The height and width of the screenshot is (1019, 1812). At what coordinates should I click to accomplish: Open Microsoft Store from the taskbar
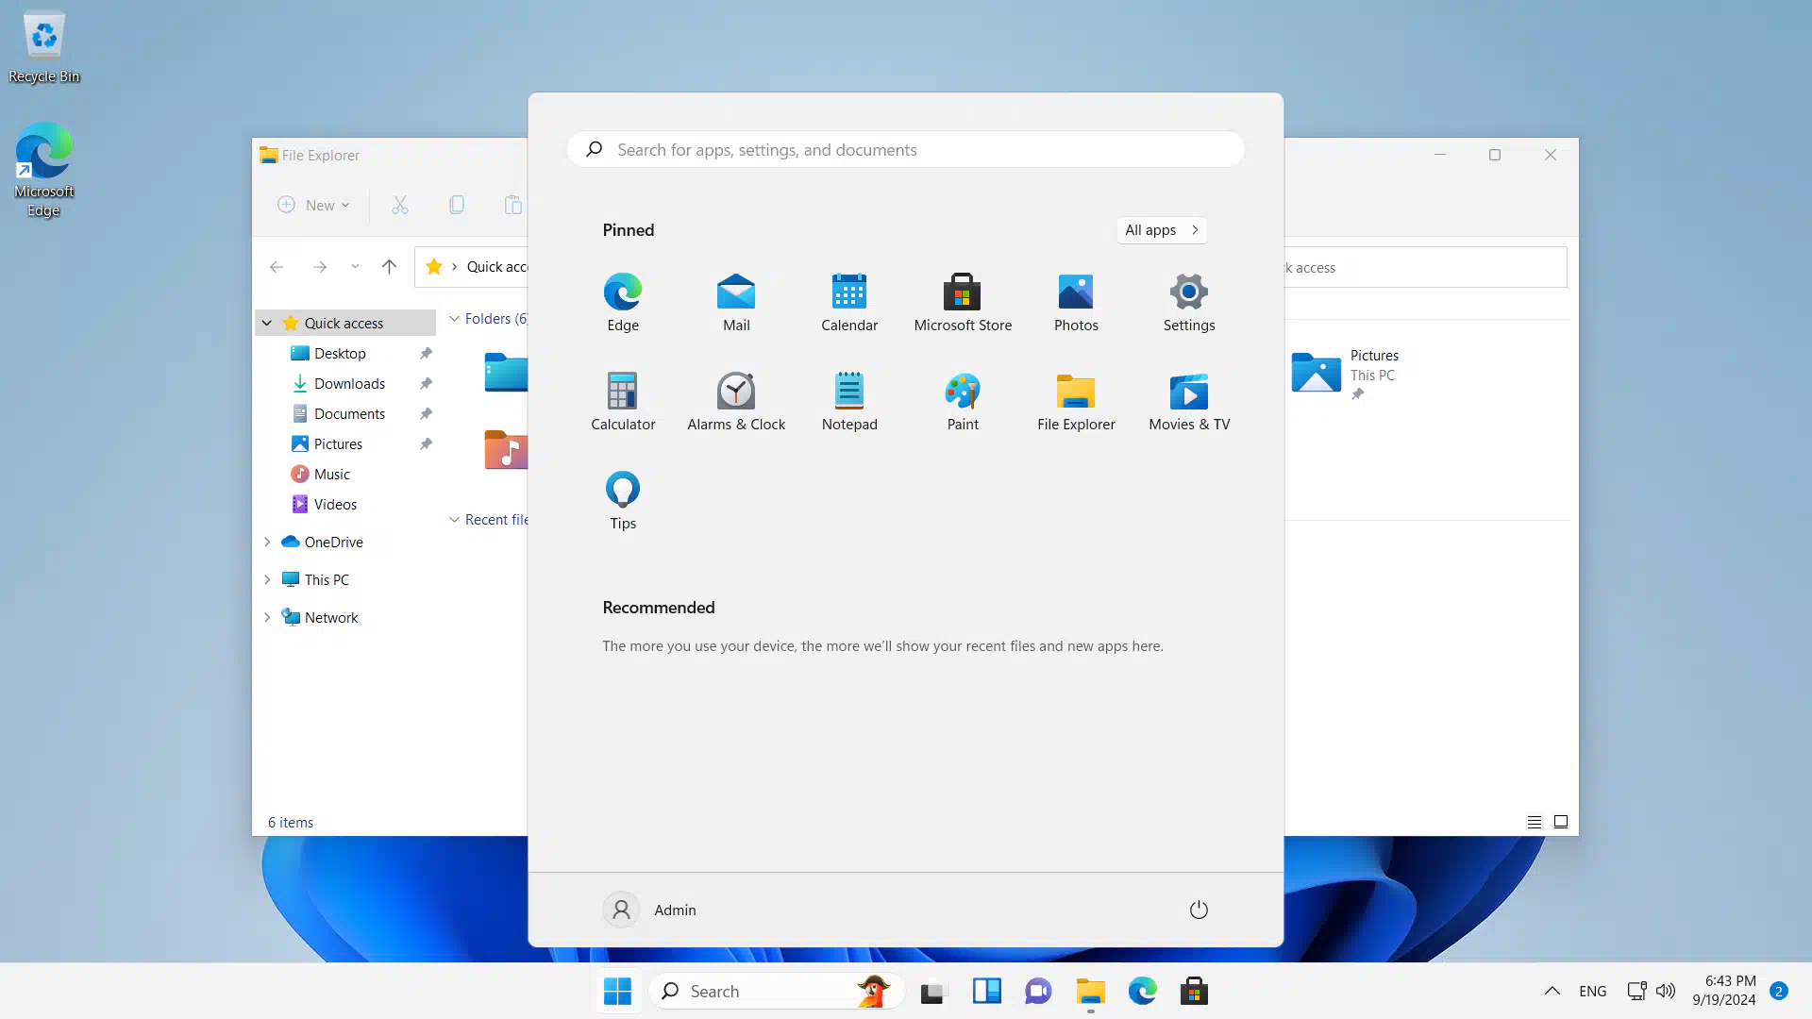[x=1194, y=991]
